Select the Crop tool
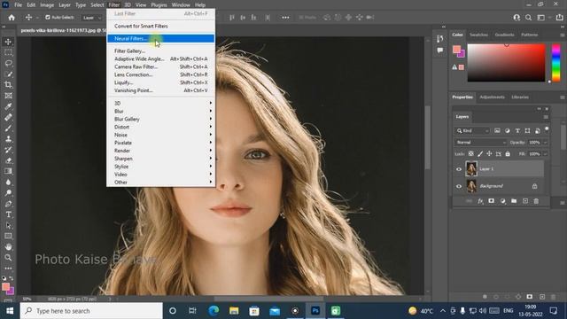 pos(8,85)
